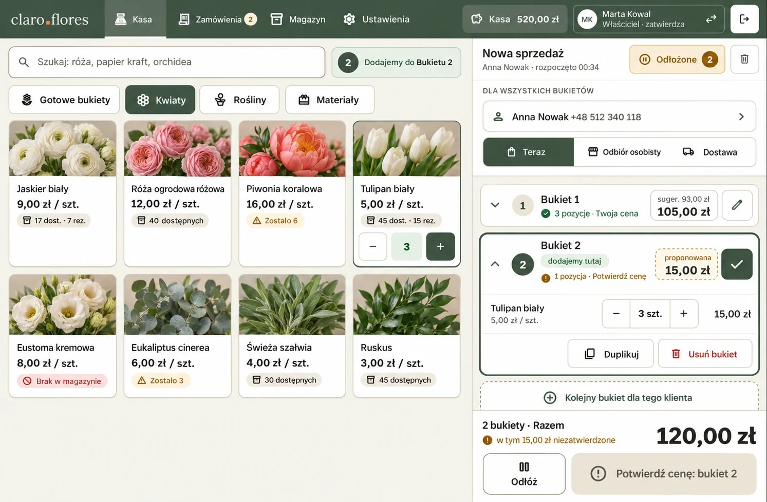767x502 pixels.
Task: Click Duplikuj to duplicate Bukiet 2
Action: [611, 354]
